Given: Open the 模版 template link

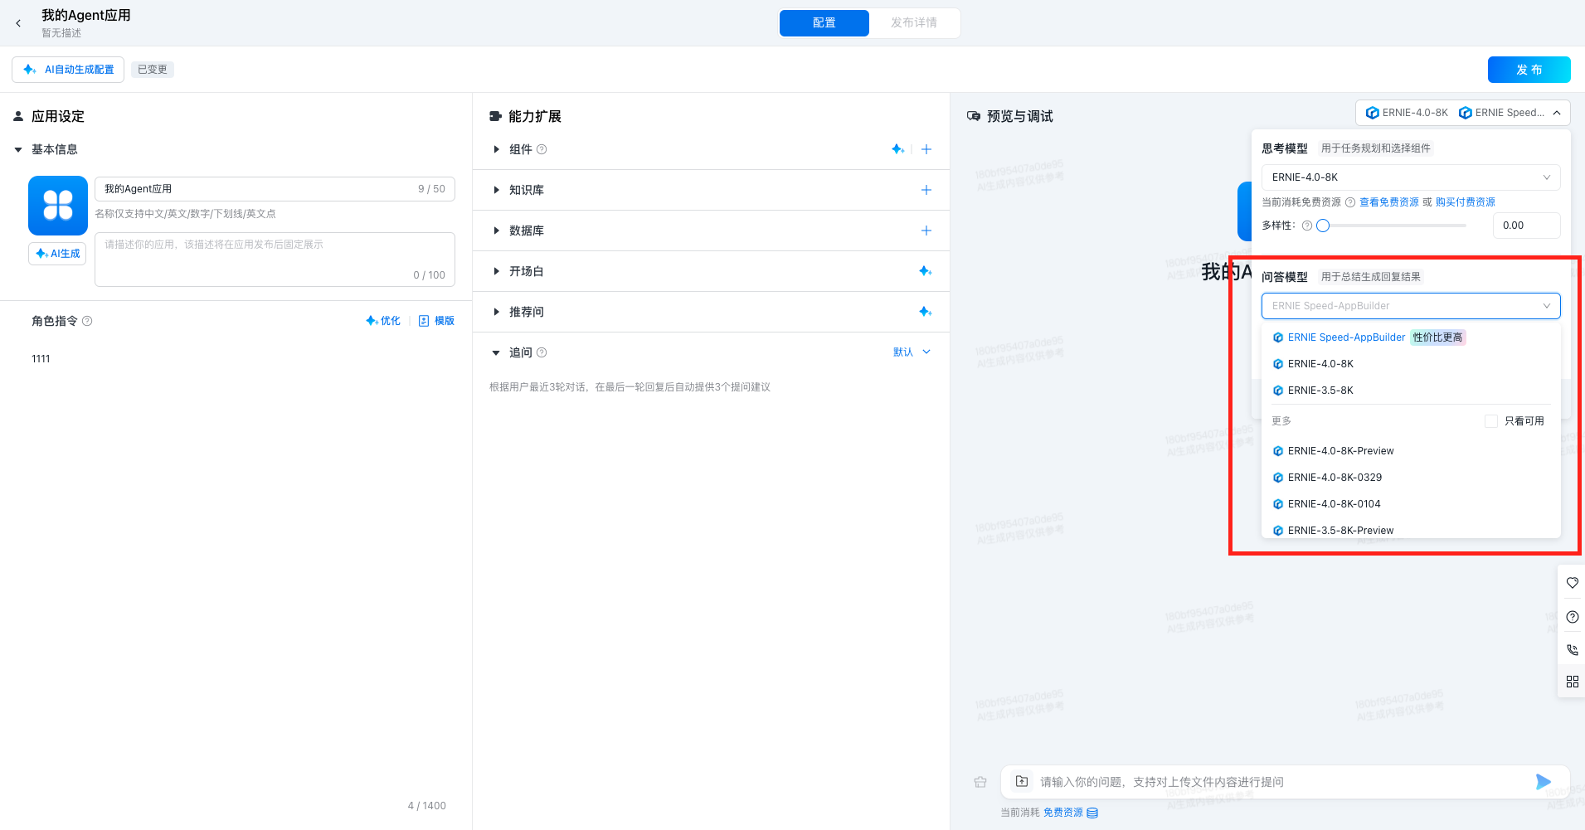Looking at the screenshot, I should coord(436,321).
